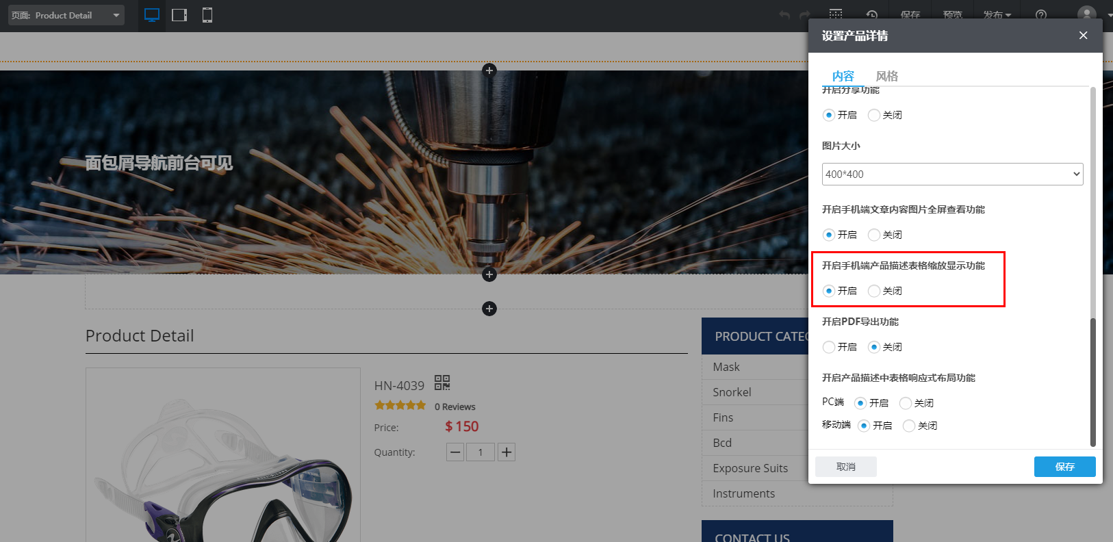Select the 内容 tab

click(x=843, y=76)
